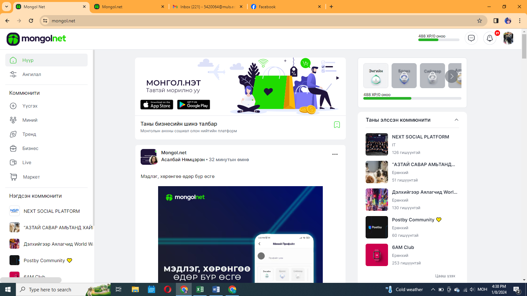This screenshot has height=296, width=527.
Task: Open Тренд in the sidebar
Action: coord(29,134)
